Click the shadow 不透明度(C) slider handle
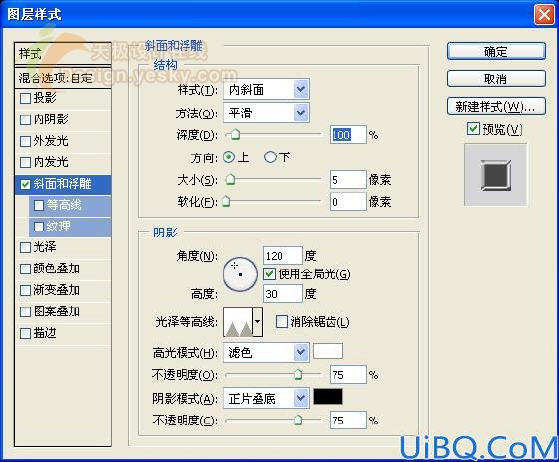559x462 pixels. pos(298,420)
